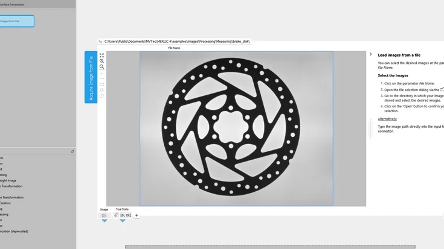Expand the blue arrow under Image output
The image size is (444, 249).
104,221
